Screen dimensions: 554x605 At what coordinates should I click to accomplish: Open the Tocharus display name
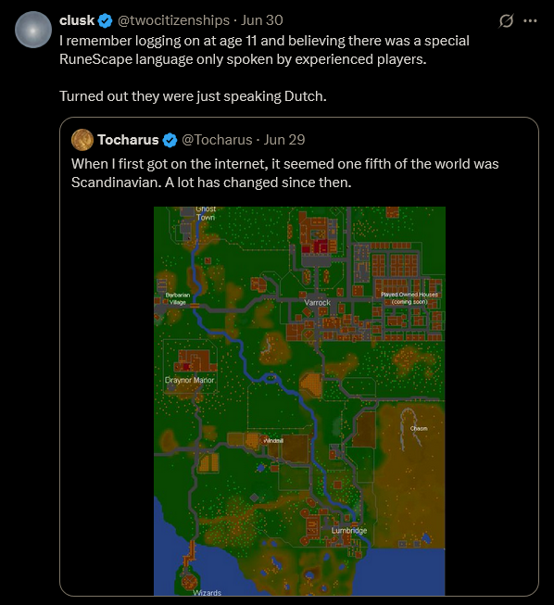(128, 140)
